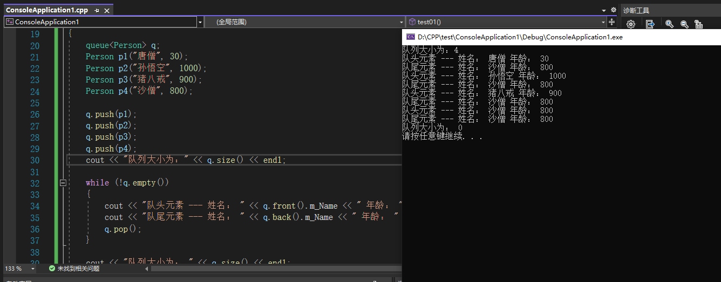Click the console title path text
Image resolution: width=721 pixels, height=282 pixels.
pos(520,37)
